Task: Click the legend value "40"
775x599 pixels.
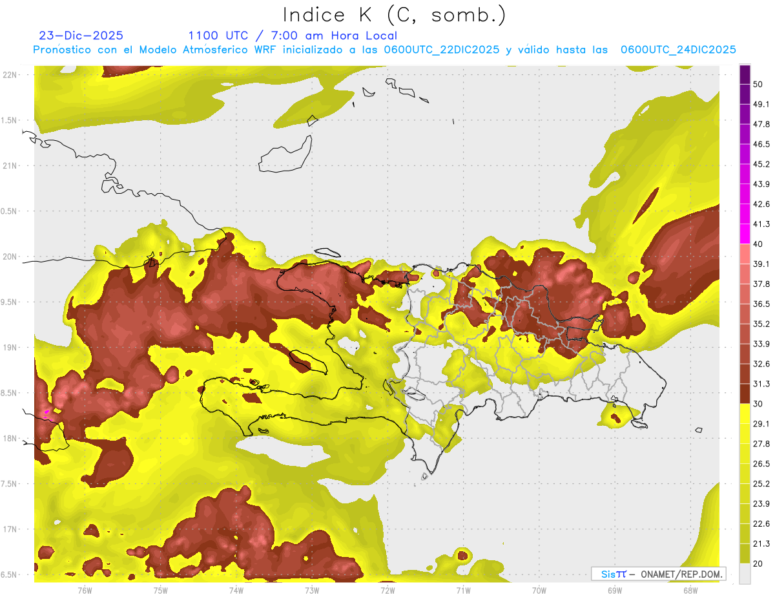Action: [x=758, y=244]
